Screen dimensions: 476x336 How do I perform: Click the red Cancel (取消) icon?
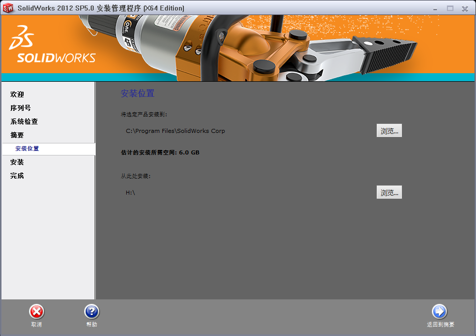click(37, 312)
